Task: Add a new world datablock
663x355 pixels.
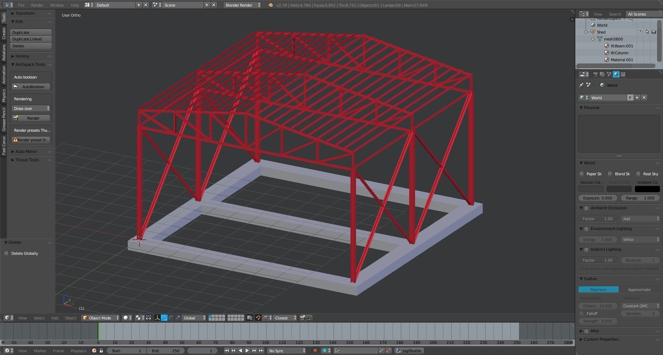Action: click(637, 97)
